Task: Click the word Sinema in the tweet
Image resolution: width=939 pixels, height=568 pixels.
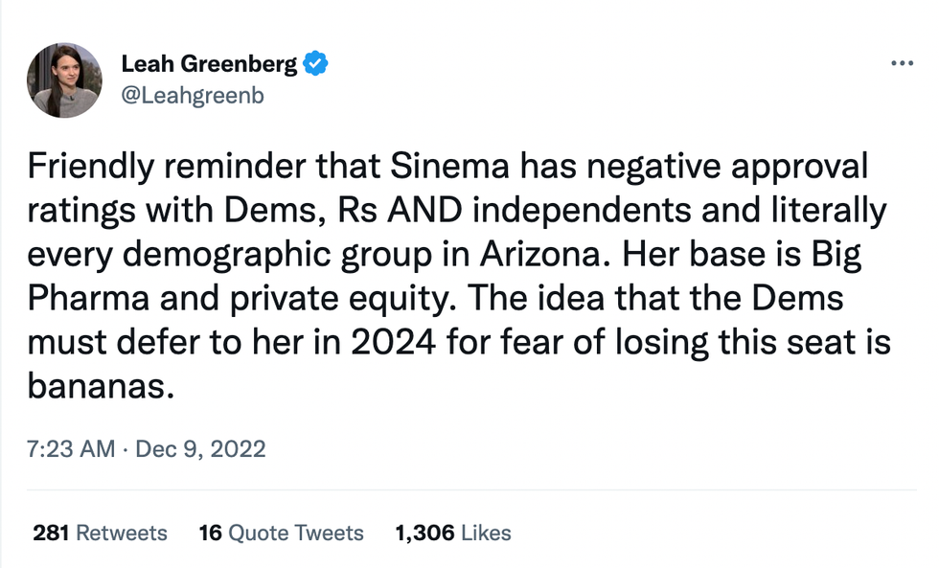Action: [x=450, y=168]
